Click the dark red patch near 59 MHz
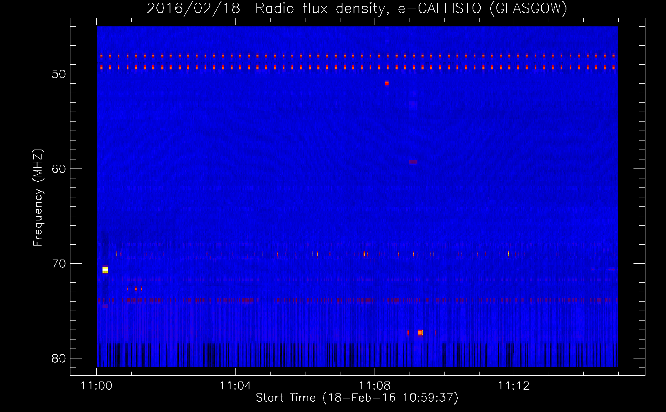The height and width of the screenshot is (412, 666). coord(413,162)
